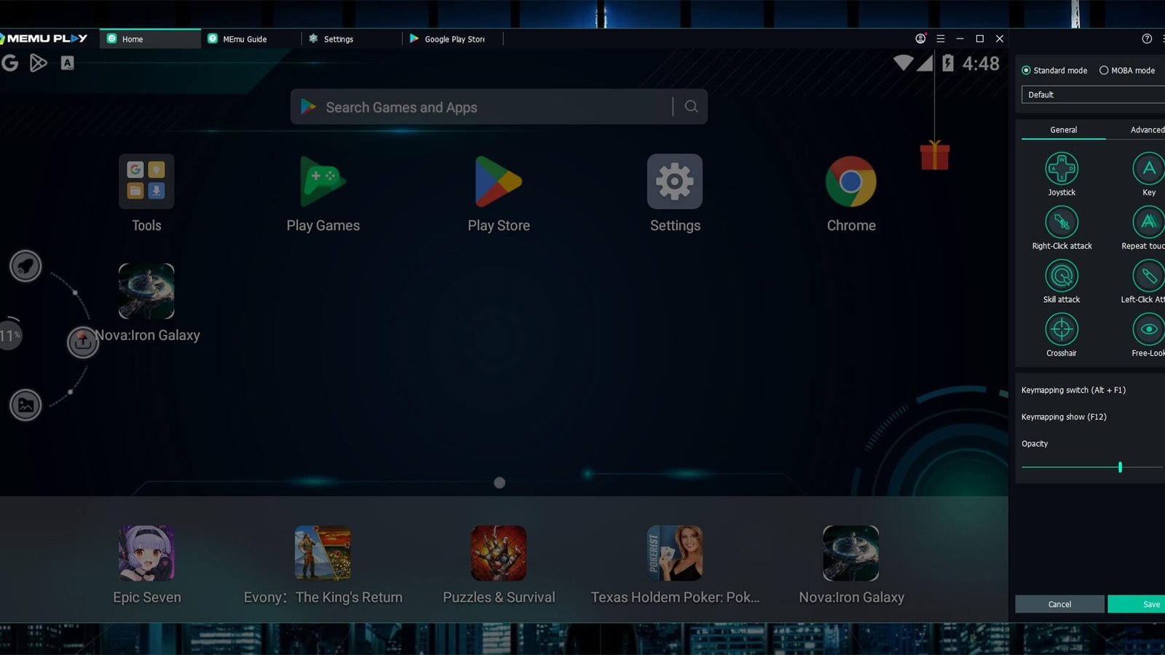Click the Opacity slider handle
Viewport: 1165px width, 655px height.
click(1120, 467)
